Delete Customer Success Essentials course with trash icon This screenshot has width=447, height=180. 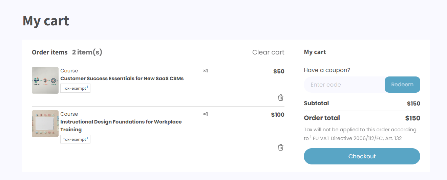tap(281, 98)
